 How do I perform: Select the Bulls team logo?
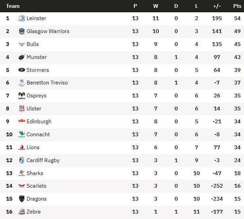click(x=21, y=44)
